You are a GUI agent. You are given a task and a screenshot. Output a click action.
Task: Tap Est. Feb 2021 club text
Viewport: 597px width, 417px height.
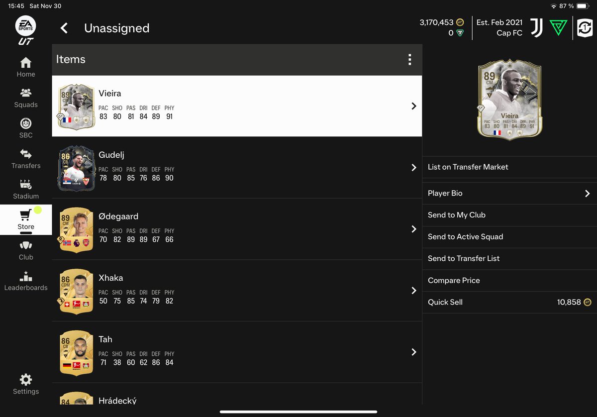point(499,22)
